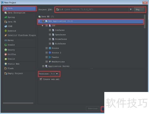Image resolution: width=149 pixels, height=114 pixels.
Task: Click the J2ME cube icon
Action: tap(6, 26)
